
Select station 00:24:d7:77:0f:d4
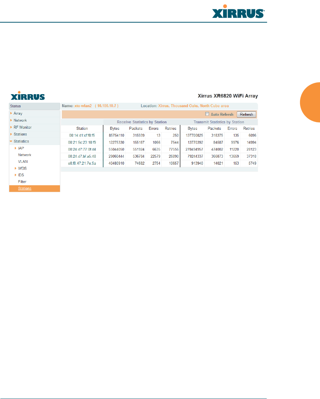click(82, 149)
